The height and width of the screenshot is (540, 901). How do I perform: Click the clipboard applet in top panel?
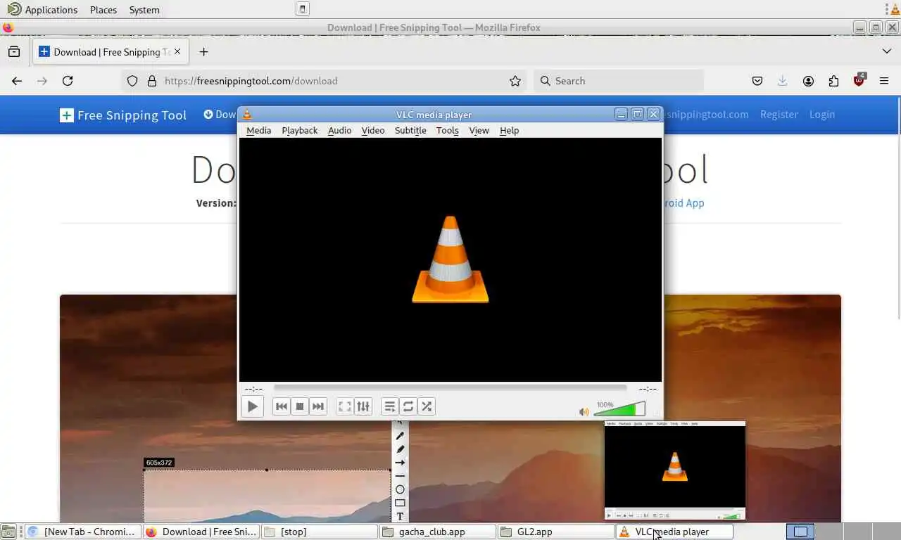[x=302, y=9]
